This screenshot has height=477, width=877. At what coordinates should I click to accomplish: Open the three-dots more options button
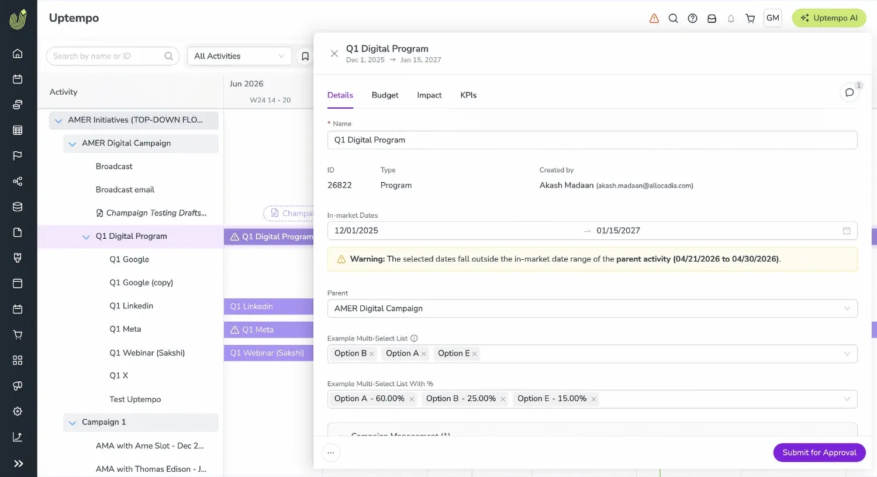[x=331, y=452]
